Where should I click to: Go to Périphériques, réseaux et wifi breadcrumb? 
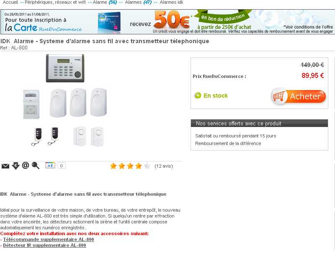coord(55,3)
